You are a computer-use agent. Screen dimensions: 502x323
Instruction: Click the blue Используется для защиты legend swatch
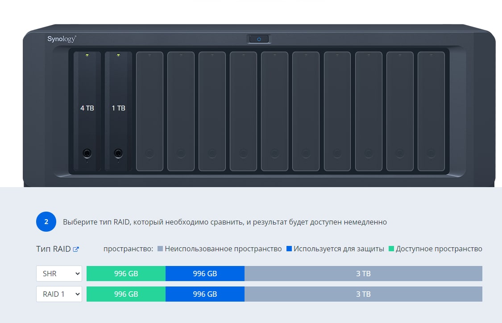[289, 249]
